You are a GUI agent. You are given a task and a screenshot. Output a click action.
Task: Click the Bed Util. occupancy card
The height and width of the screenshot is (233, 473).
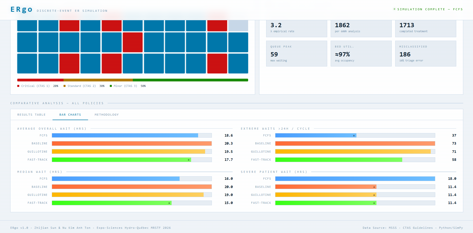[x=361, y=53]
